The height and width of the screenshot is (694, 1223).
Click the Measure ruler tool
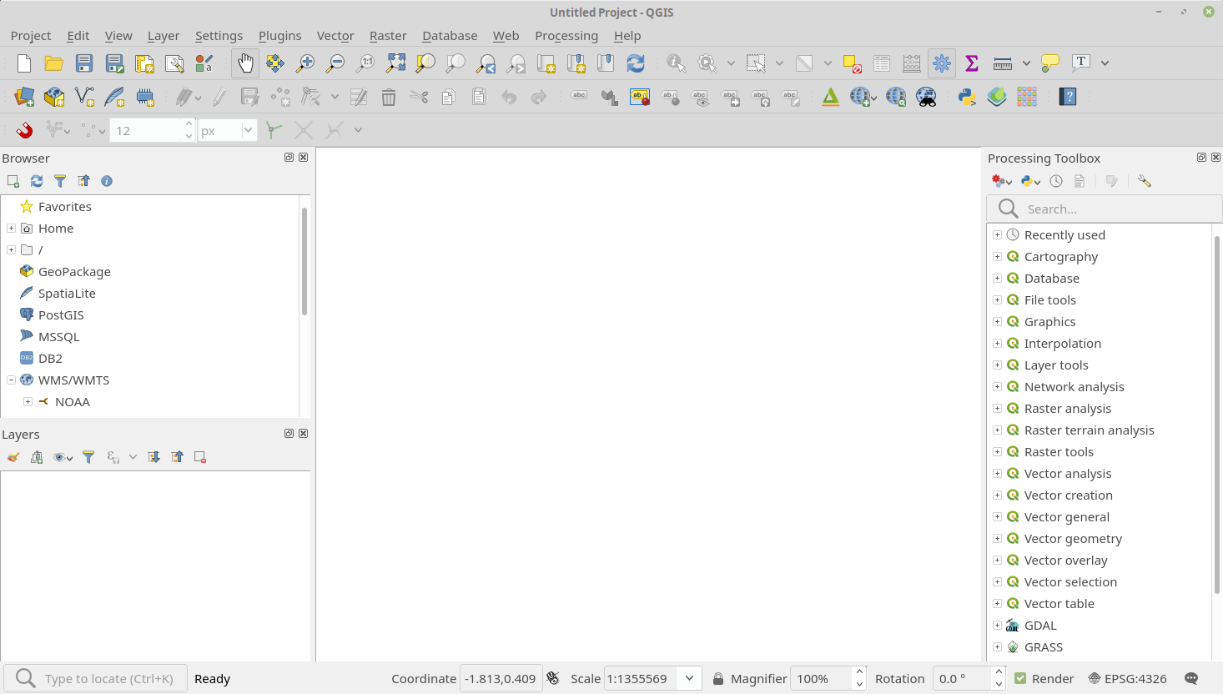point(1003,63)
